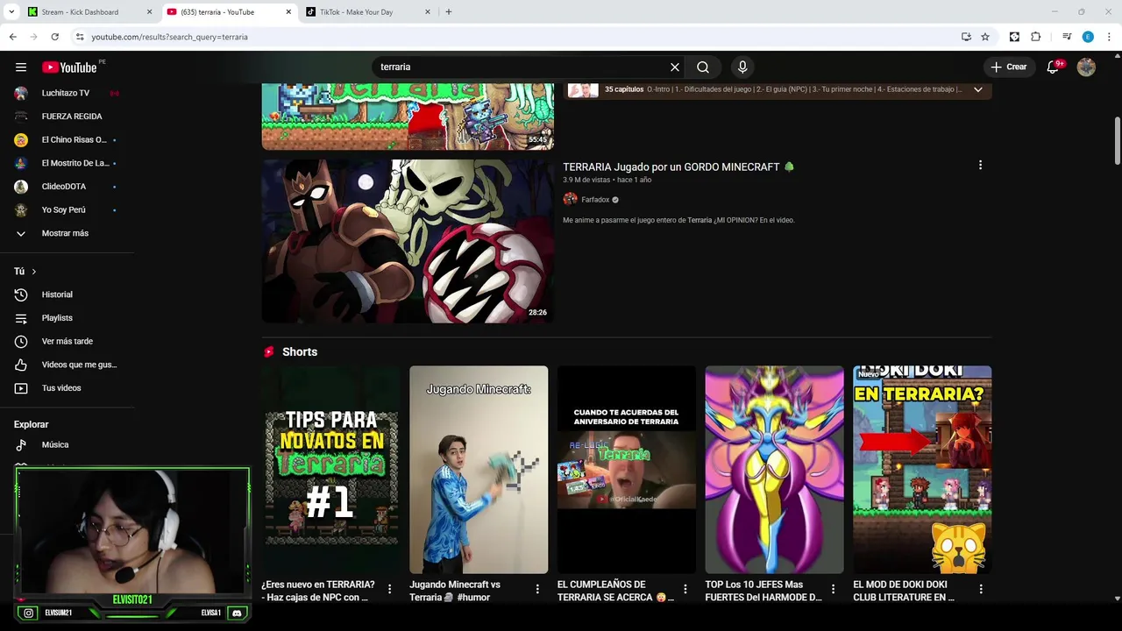This screenshot has height=631, width=1122.
Task: Open options for the Jugando Minecraft vs Terraria short
Action: [x=537, y=589]
